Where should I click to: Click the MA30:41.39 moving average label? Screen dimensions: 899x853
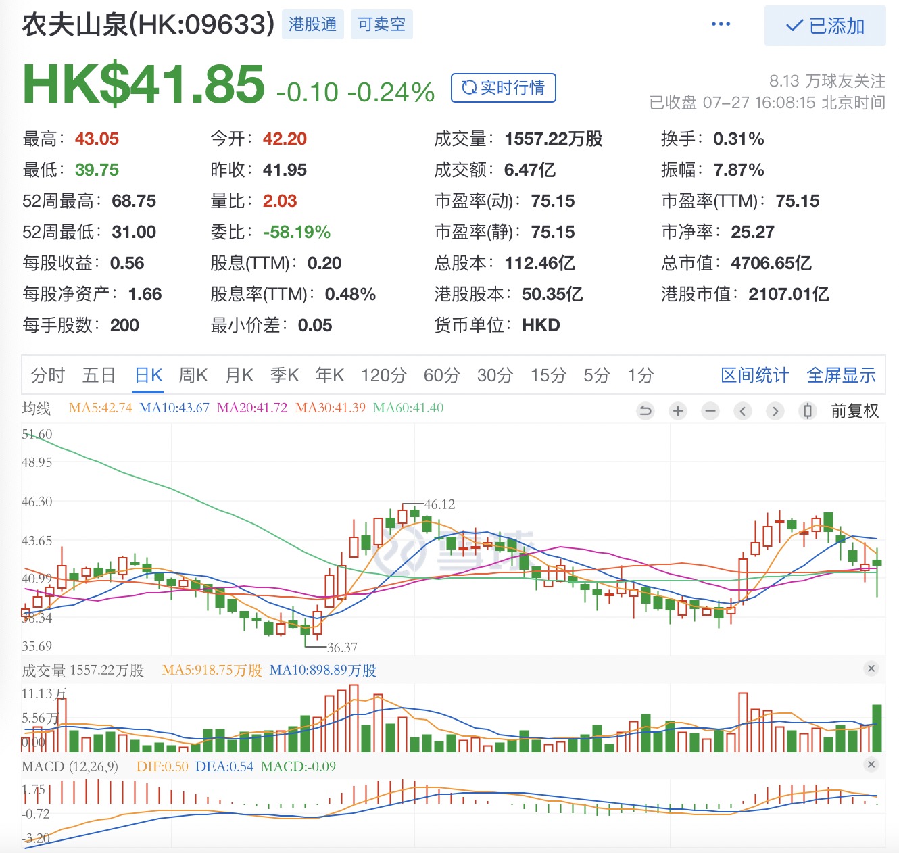point(331,408)
